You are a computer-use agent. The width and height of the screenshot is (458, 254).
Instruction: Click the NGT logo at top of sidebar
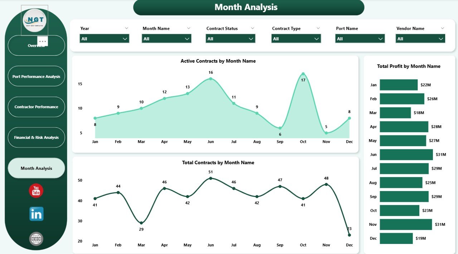click(34, 20)
